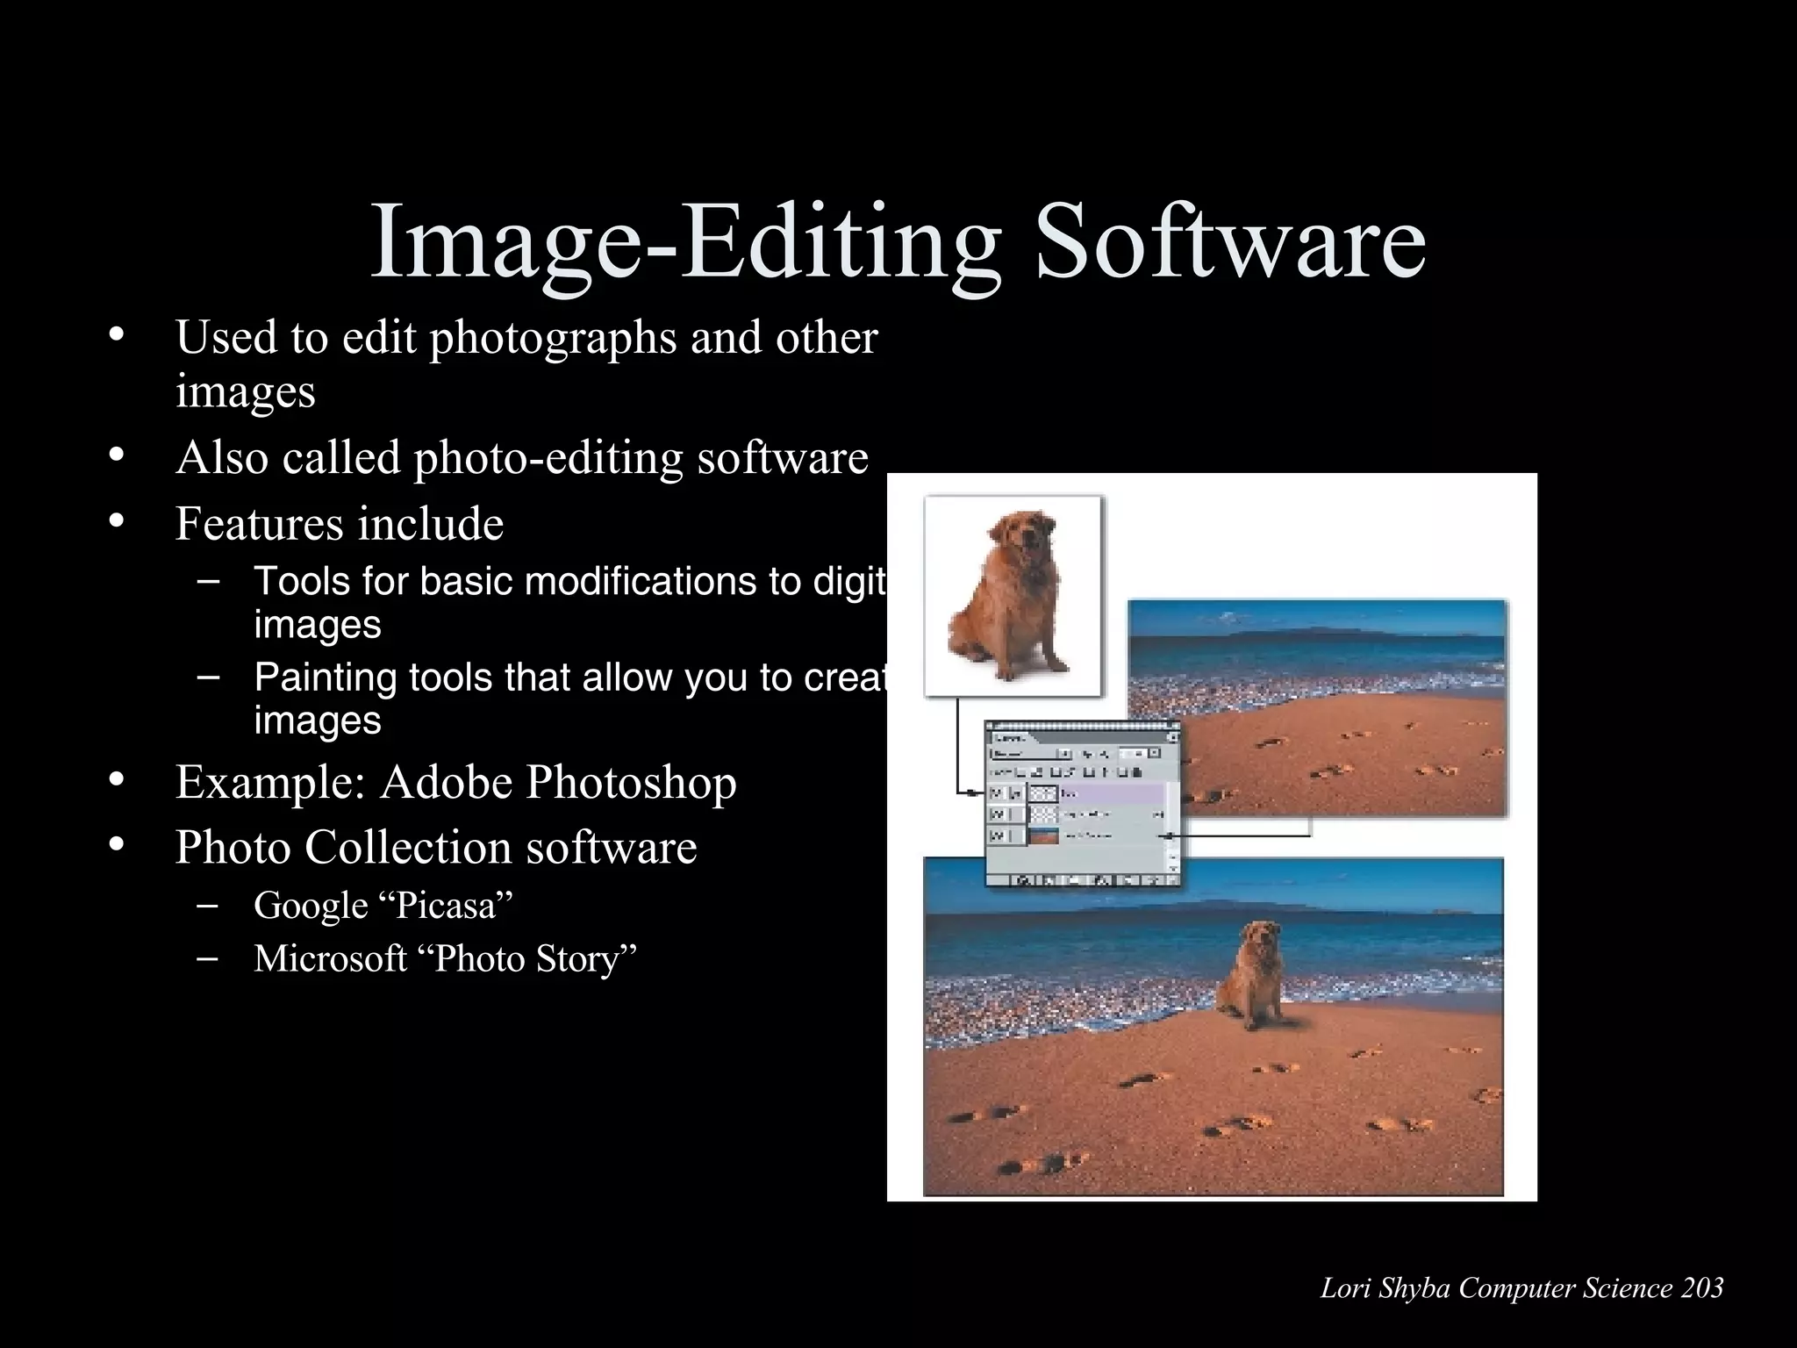1797x1348 pixels.
Task: Toggle visibility eye of the beach background layer
Action: (997, 835)
